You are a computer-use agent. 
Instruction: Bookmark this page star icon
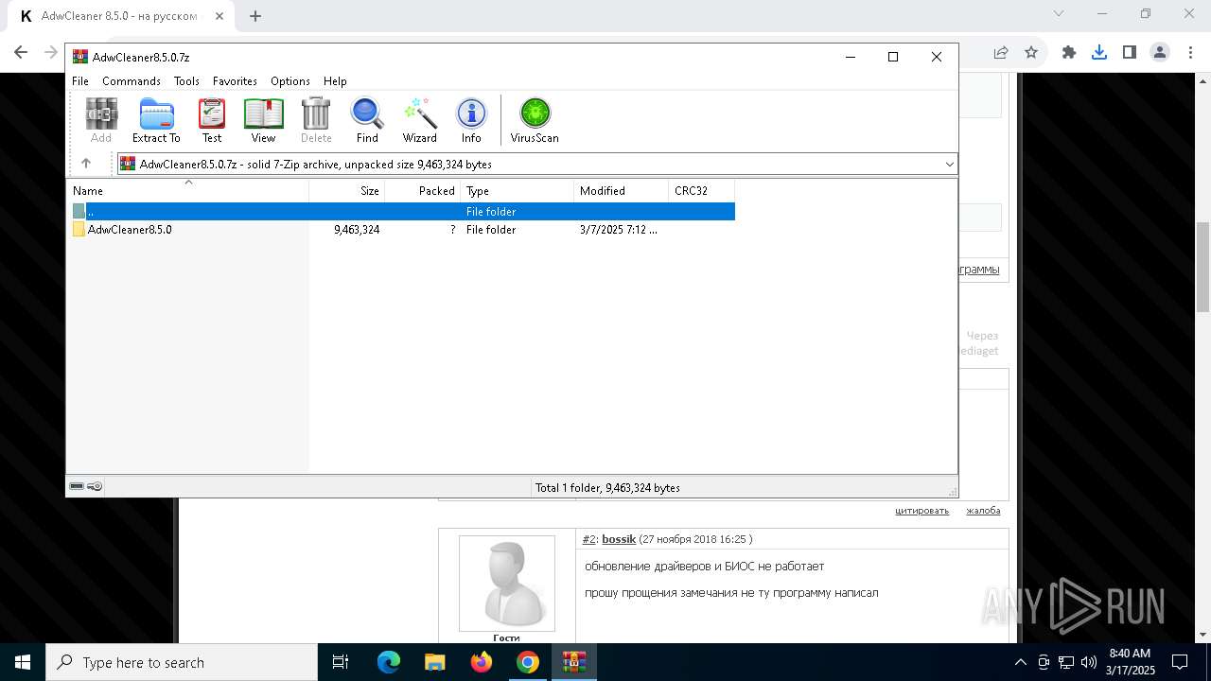coord(1031,53)
